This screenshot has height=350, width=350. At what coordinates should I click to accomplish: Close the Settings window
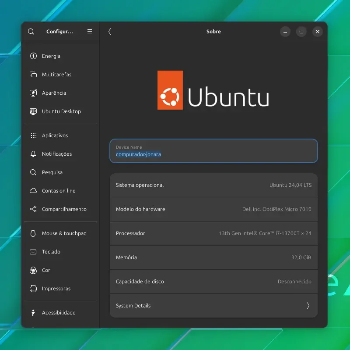pos(318,32)
